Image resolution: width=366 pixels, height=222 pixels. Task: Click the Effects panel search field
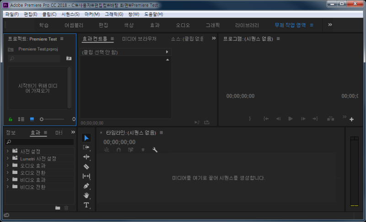[39, 142]
